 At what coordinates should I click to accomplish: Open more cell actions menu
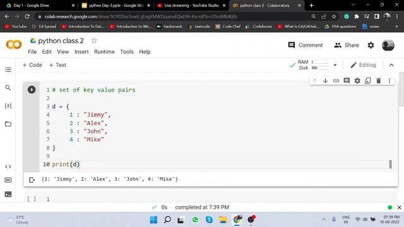point(389,81)
